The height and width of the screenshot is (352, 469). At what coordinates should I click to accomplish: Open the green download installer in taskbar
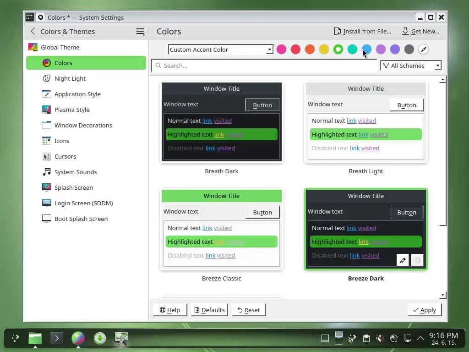click(99, 338)
